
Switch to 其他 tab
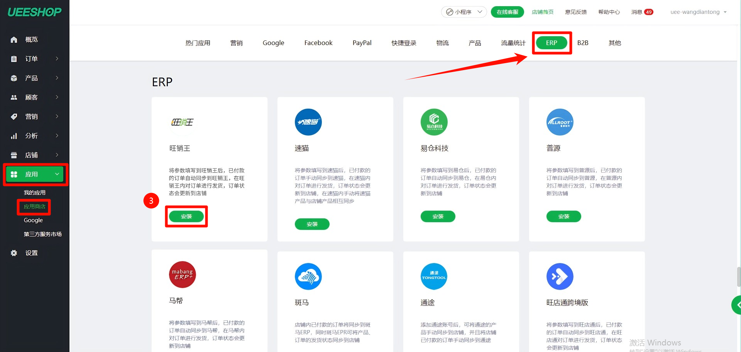(x=615, y=43)
